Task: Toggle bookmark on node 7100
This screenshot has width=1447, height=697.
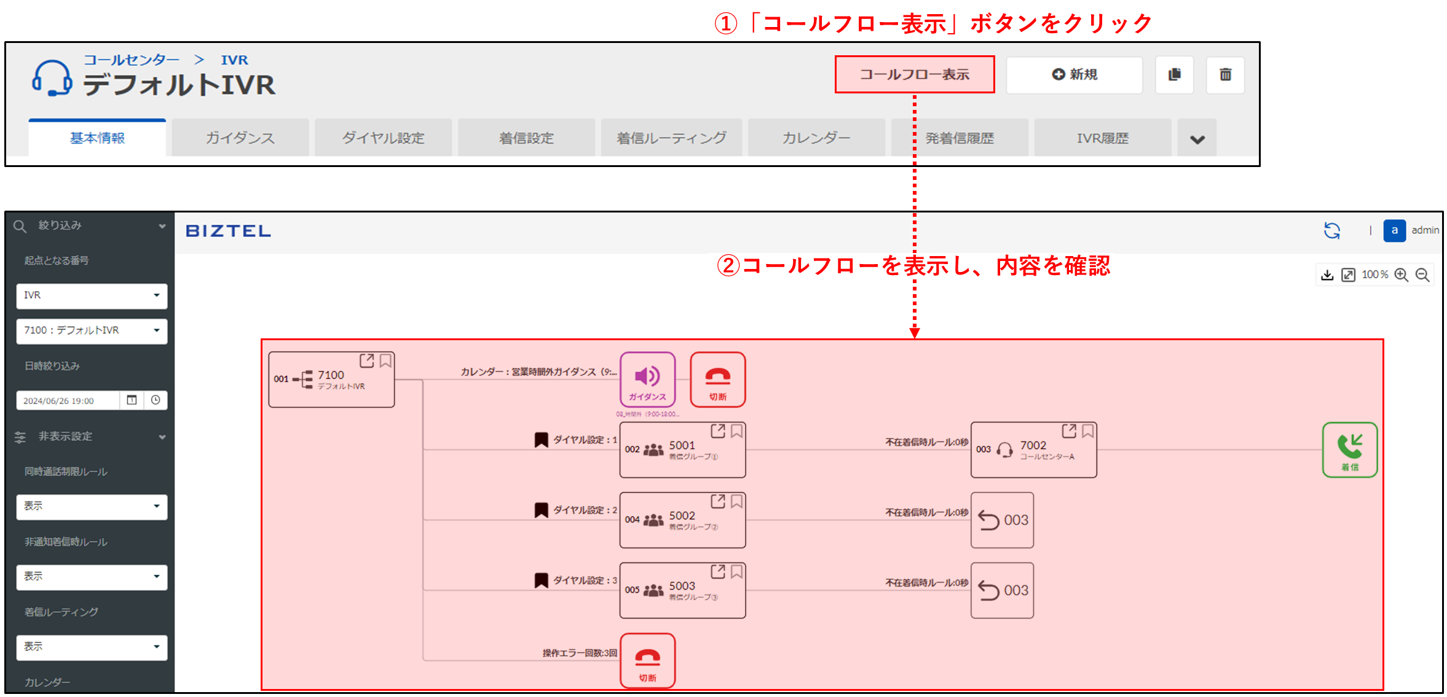Action: [x=385, y=360]
